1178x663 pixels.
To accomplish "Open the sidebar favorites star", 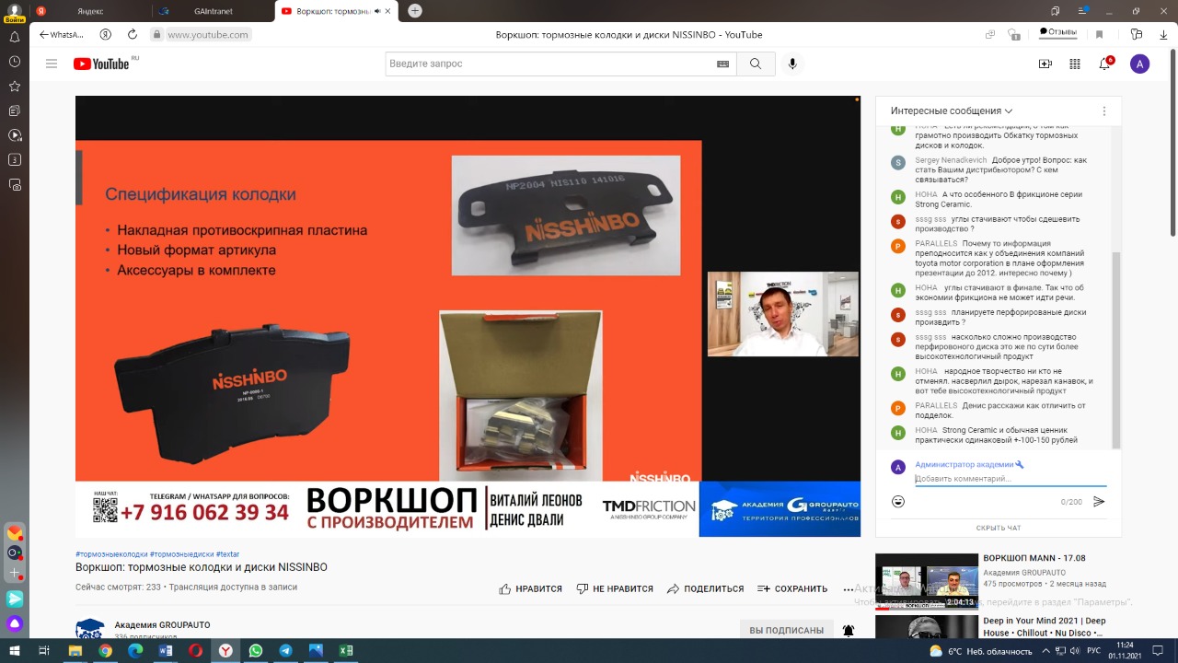I will (x=15, y=86).
